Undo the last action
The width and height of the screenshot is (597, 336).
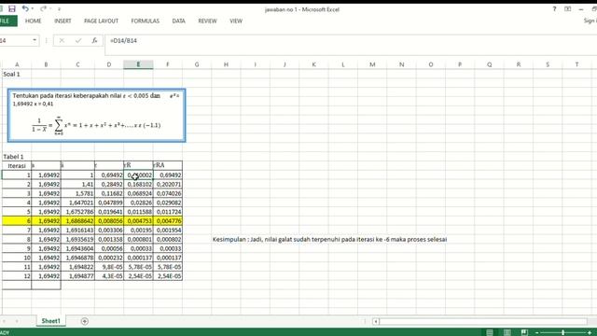click(x=25, y=8)
